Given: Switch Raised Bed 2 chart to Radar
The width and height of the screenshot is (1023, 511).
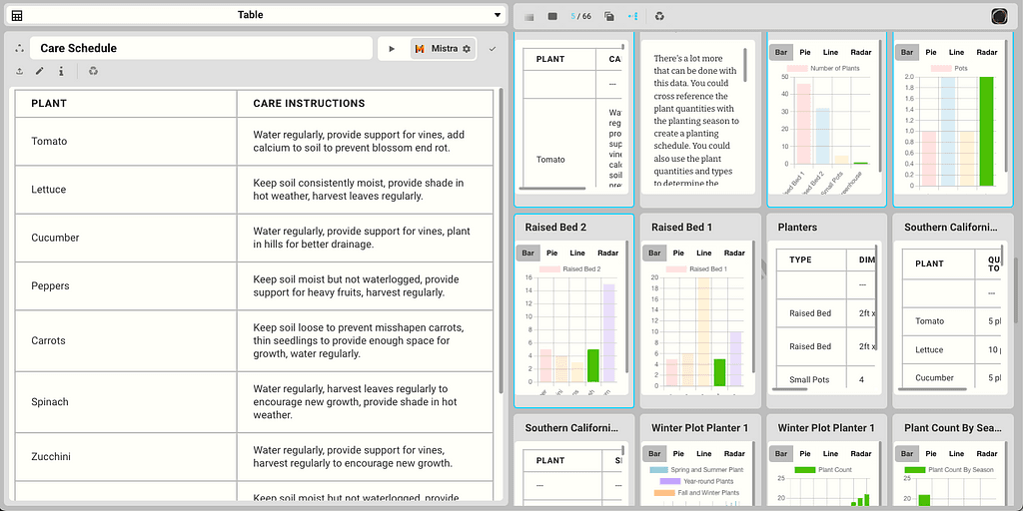Looking at the screenshot, I should click(x=607, y=253).
